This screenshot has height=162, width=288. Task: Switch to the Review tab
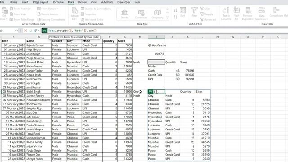(82, 2)
